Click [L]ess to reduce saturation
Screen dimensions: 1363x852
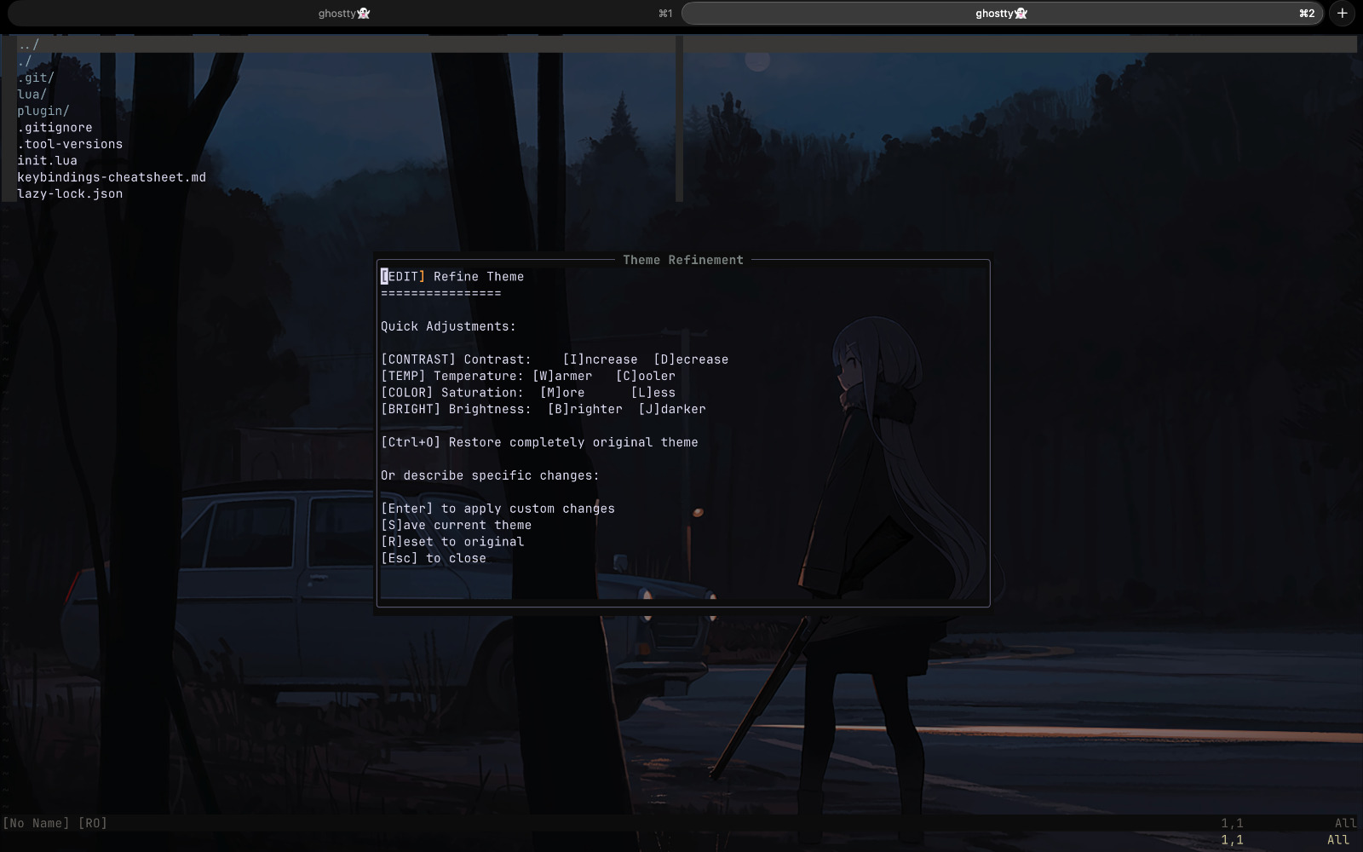click(653, 392)
